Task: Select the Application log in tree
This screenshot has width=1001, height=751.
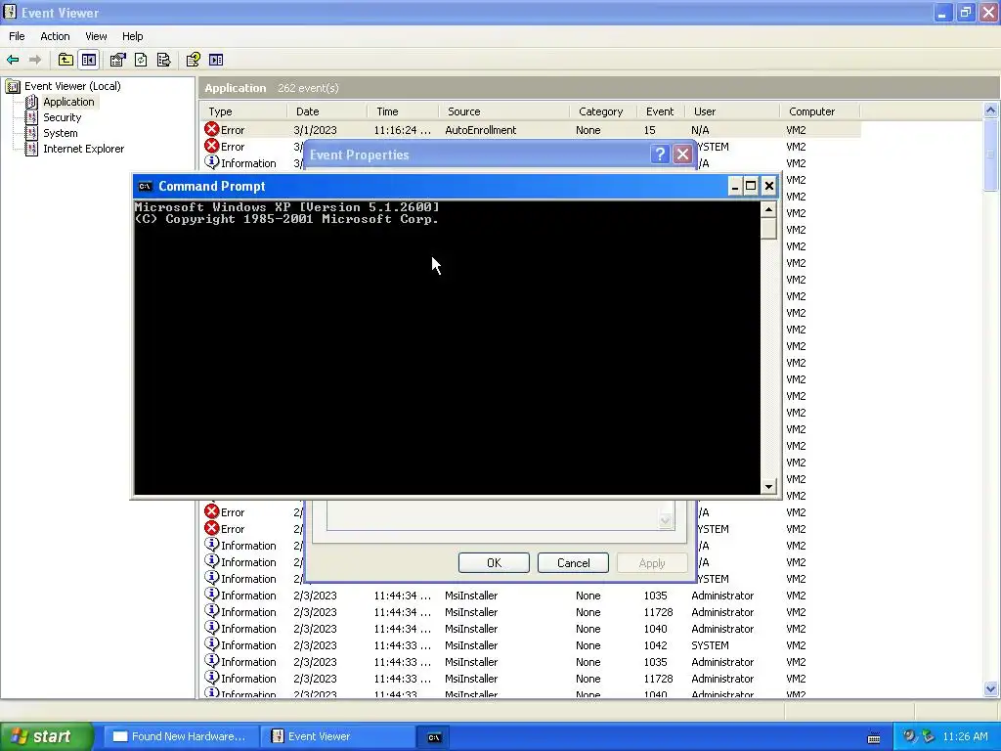Action: (x=68, y=102)
